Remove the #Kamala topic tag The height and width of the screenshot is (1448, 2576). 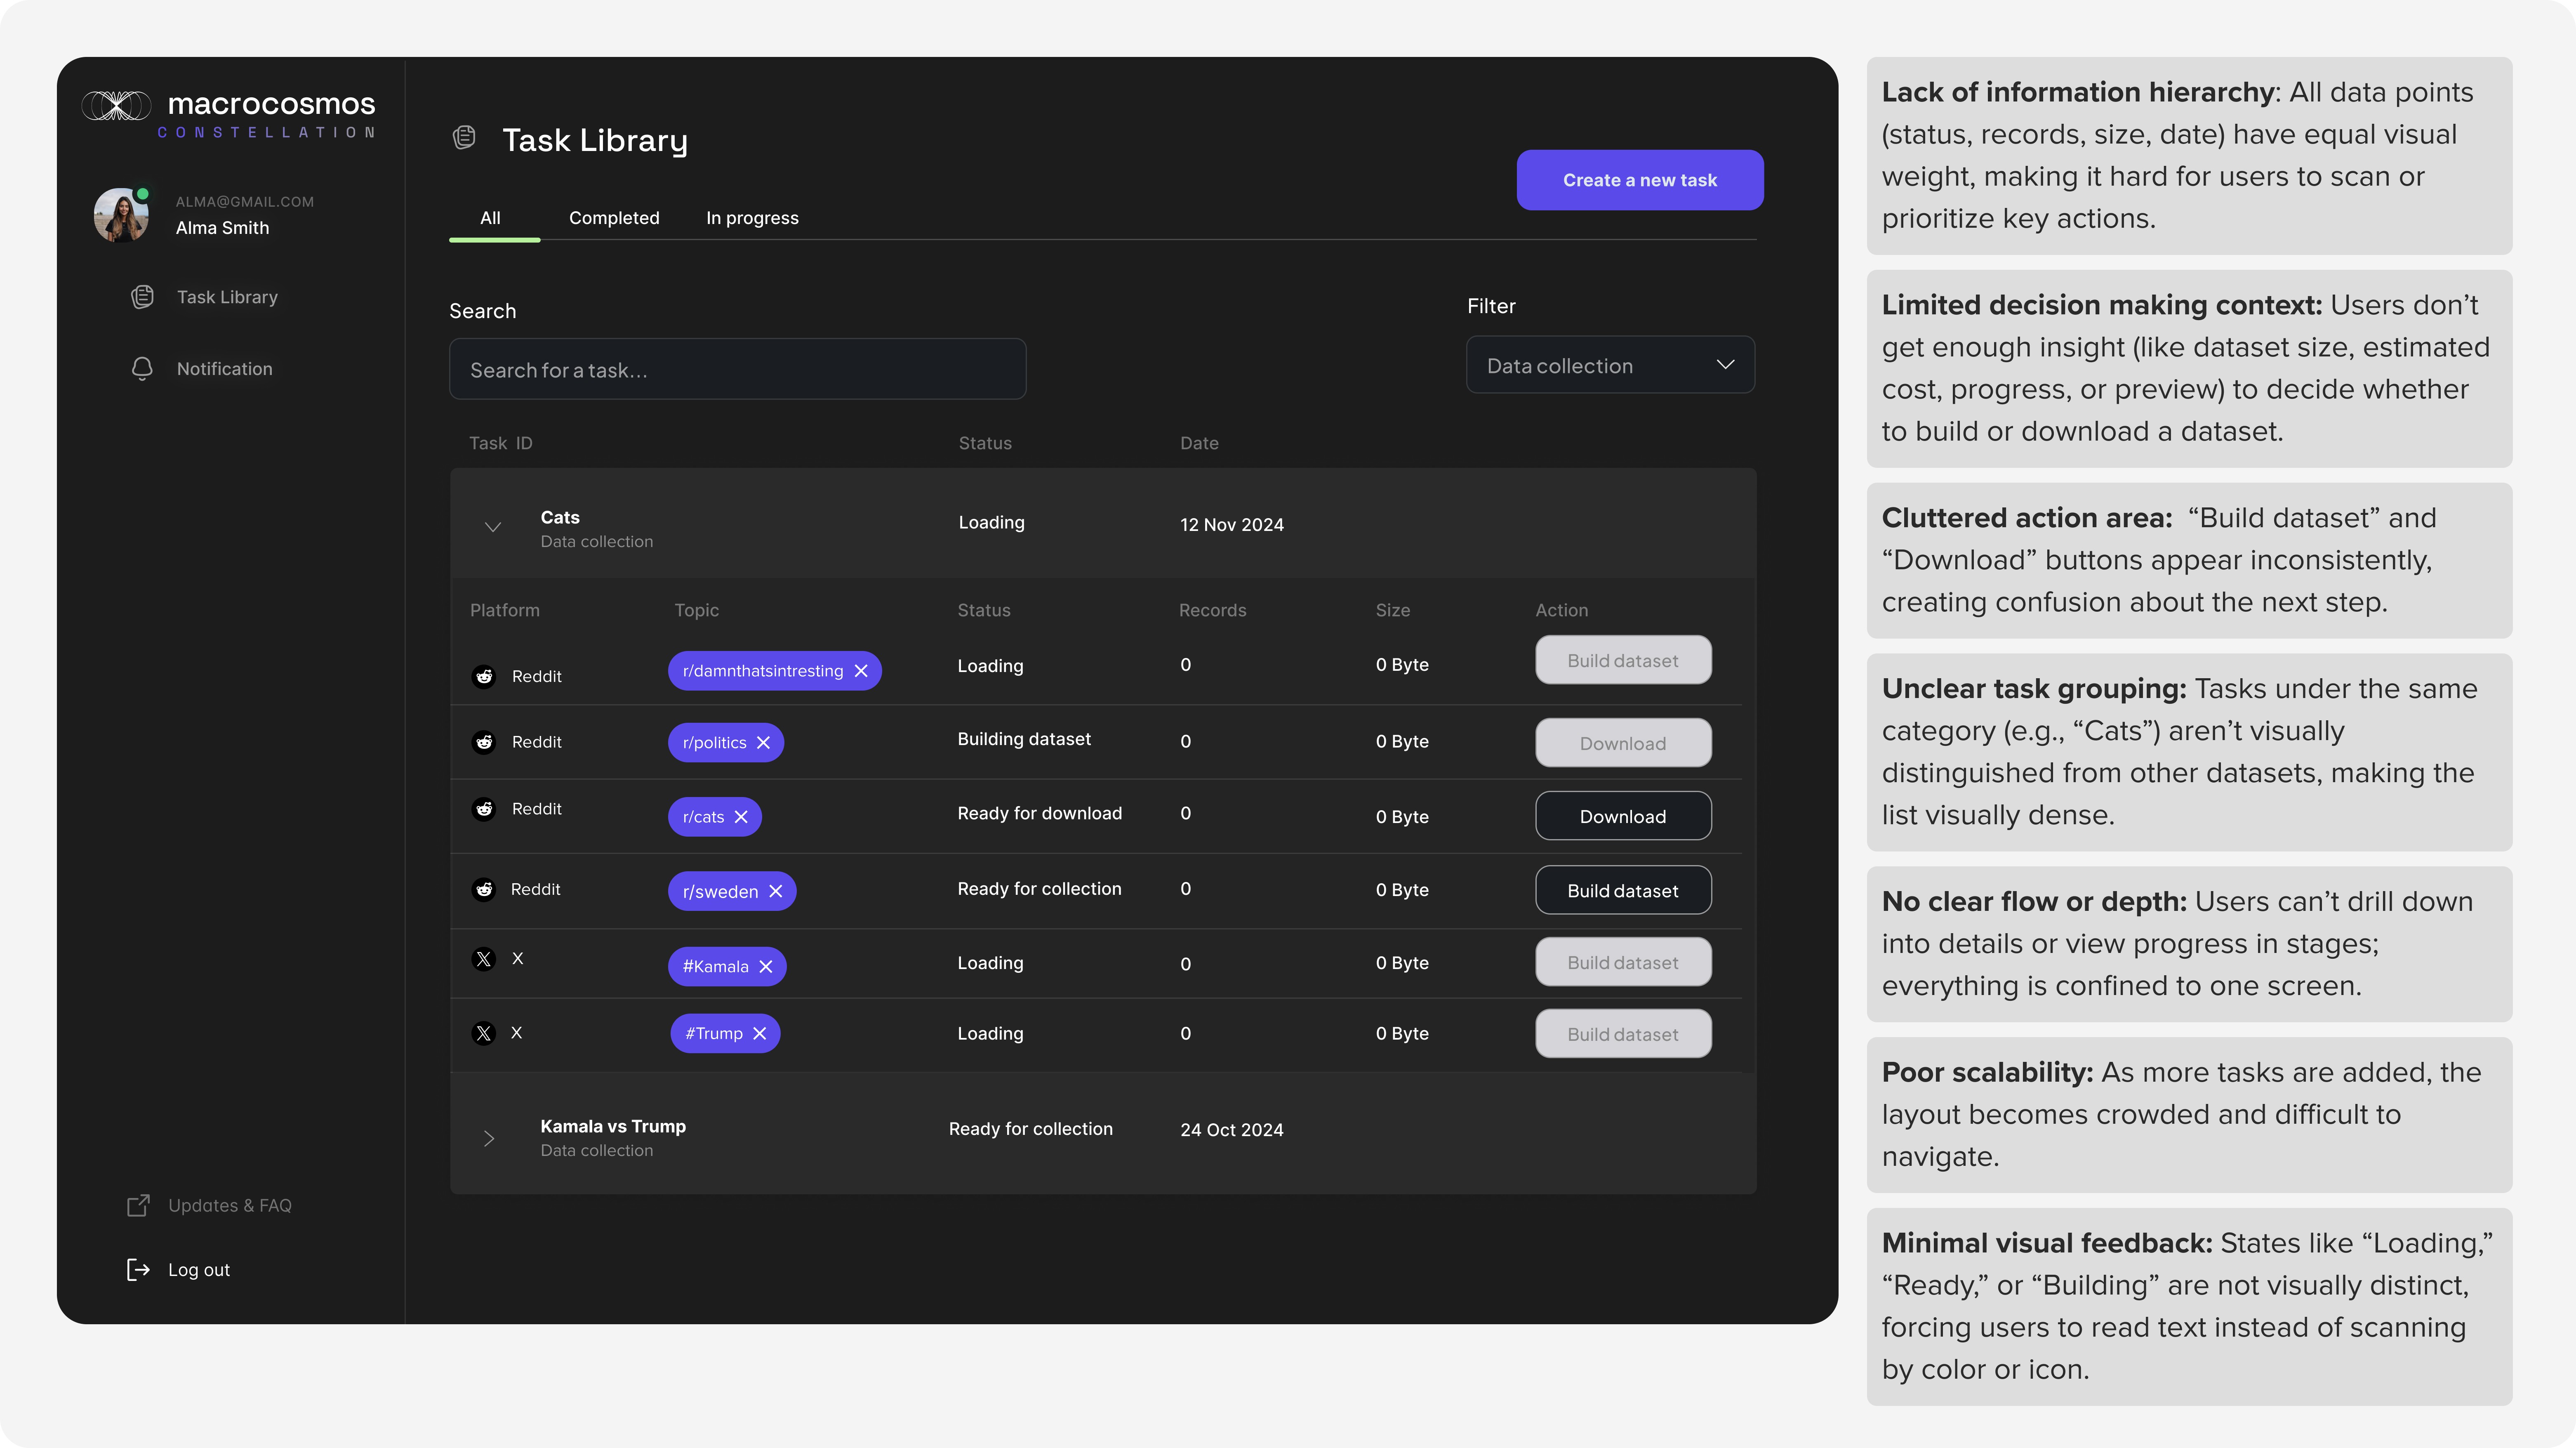[766, 967]
